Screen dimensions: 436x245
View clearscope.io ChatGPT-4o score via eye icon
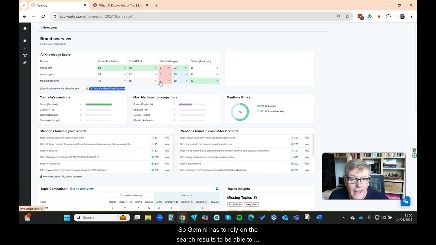coord(156,75)
